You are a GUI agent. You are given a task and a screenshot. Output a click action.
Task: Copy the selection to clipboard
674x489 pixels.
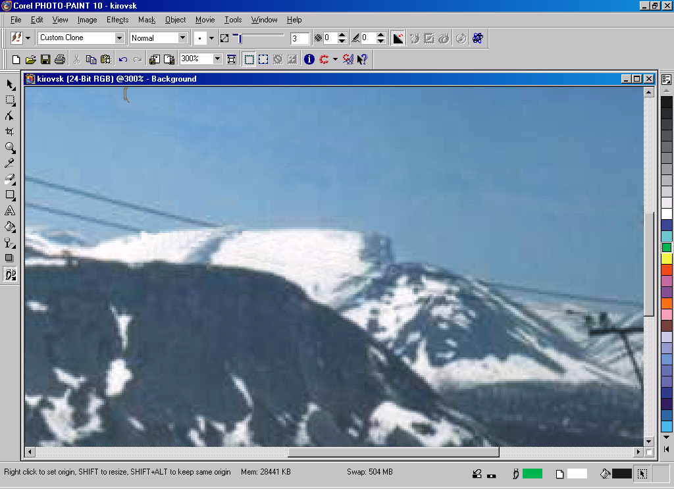tap(91, 59)
